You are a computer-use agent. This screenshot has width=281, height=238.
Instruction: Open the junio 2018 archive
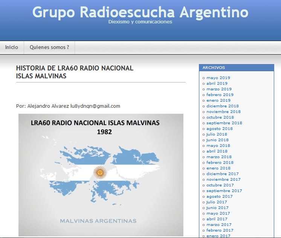[x=217, y=140]
